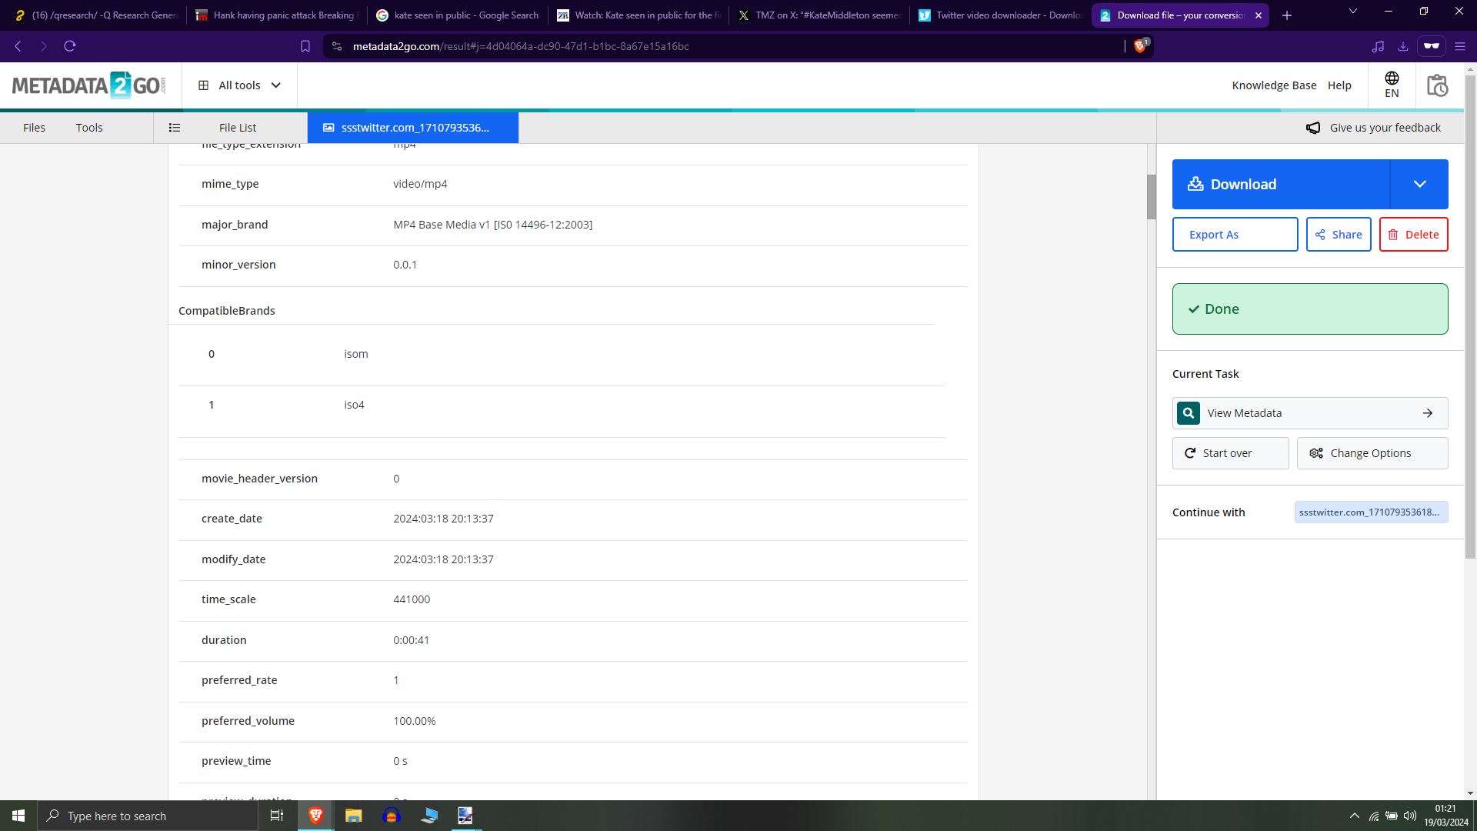
Task: Open the browser downloads icon
Action: [x=1403, y=46]
